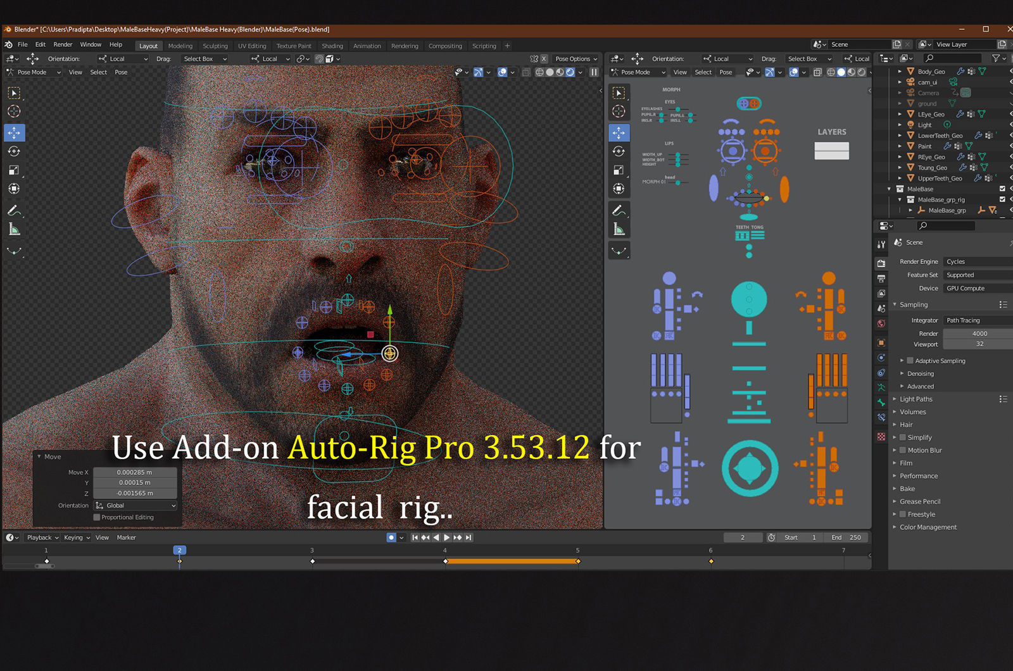Open the Output properties tab
1013x671 pixels.
[881, 279]
